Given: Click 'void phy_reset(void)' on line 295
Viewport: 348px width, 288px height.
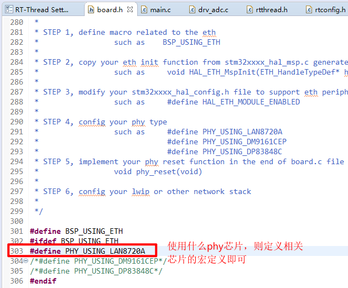Looking at the screenshot, I should tap(158, 171).
